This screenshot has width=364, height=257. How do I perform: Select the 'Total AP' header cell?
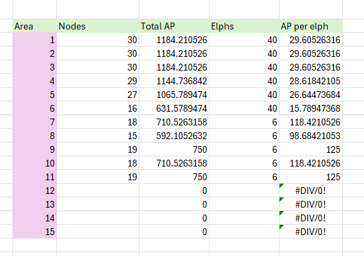pos(174,26)
